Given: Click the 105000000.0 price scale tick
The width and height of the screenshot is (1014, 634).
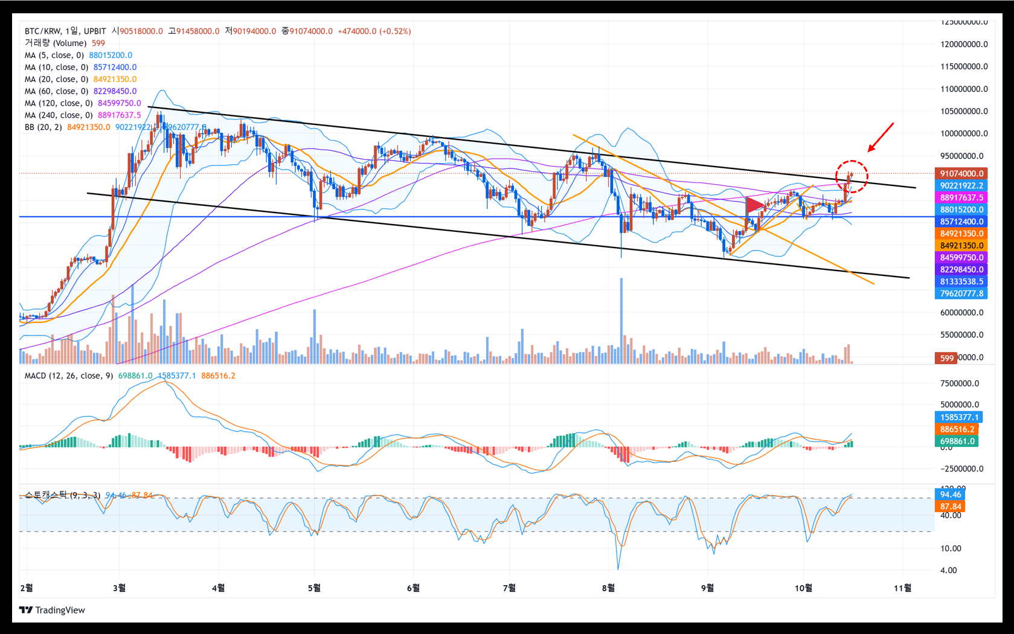Looking at the screenshot, I should [964, 111].
